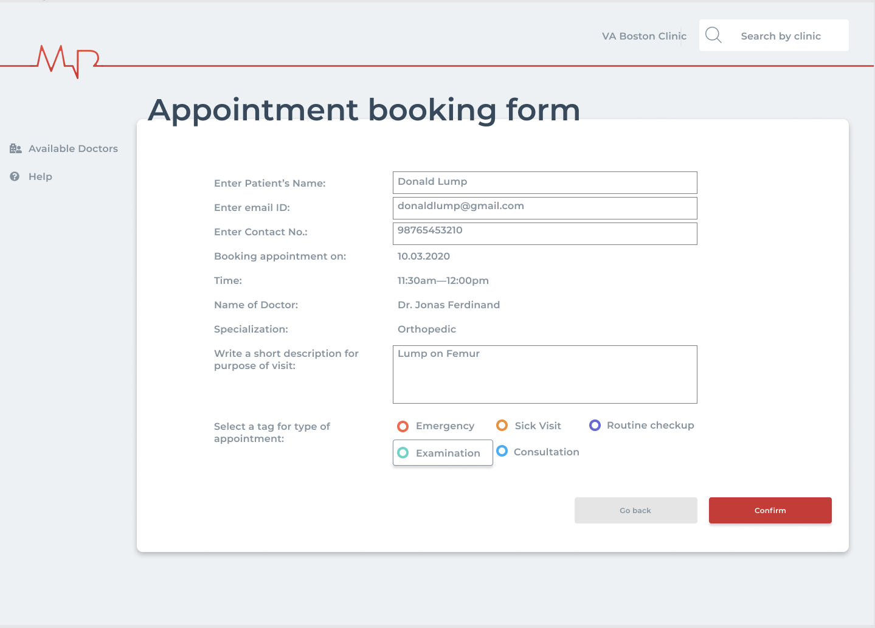Image resolution: width=875 pixels, height=628 pixels.
Task: Edit the email ID text field
Action: pos(545,208)
